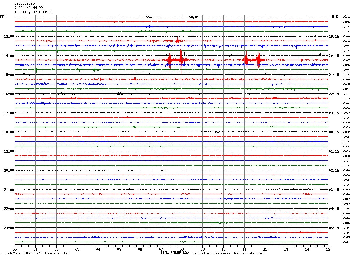Screen dimensions: 351x257
Task: Click the '21:15' UTC time label
Action: (x=334, y=75)
